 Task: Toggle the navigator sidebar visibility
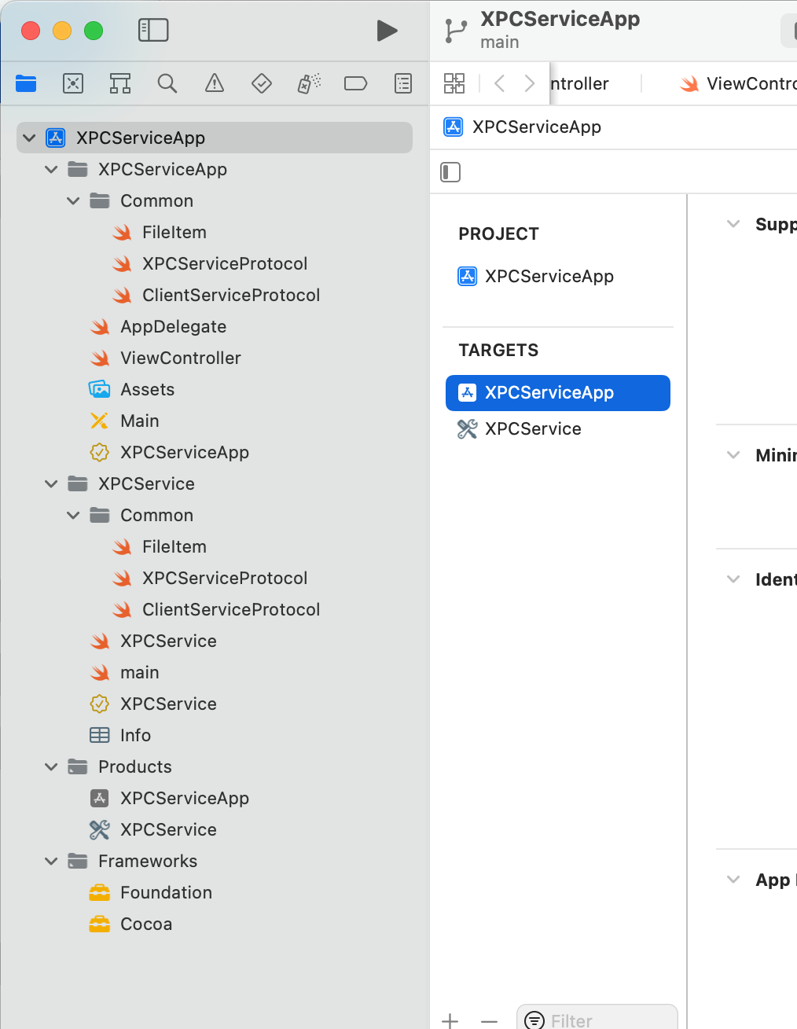point(153,30)
